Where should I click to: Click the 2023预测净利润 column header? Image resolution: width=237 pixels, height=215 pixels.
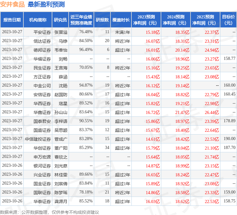click(x=146, y=20)
